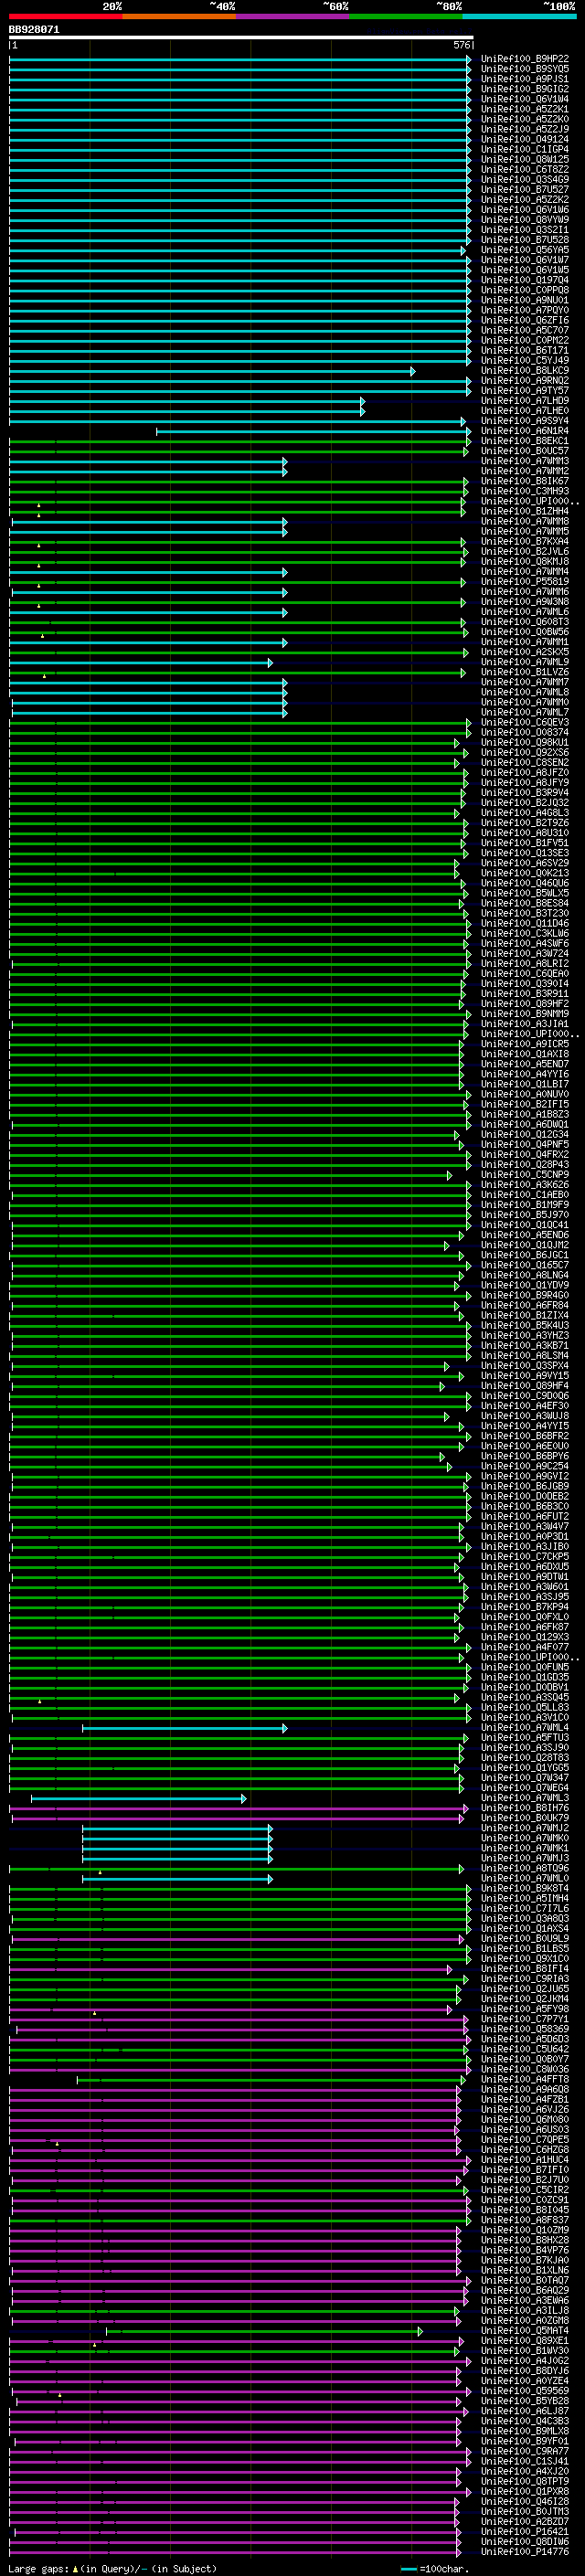Select hit UniRef100_A4FFT8

[525, 2080]
